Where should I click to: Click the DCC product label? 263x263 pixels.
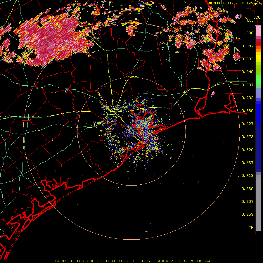(x=257, y=18)
